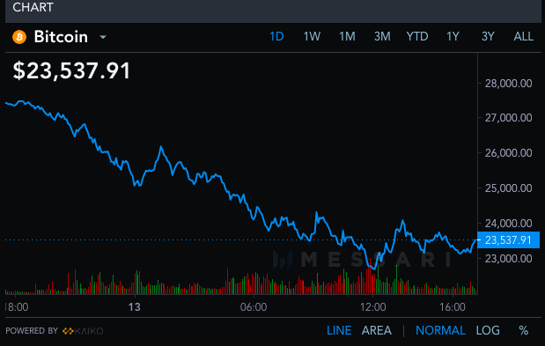Click the 27,000.00 axis label

point(508,118)
